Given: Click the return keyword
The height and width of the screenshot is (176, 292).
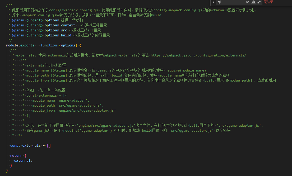Looking at the screenshot, I should (x=16, y=156).
